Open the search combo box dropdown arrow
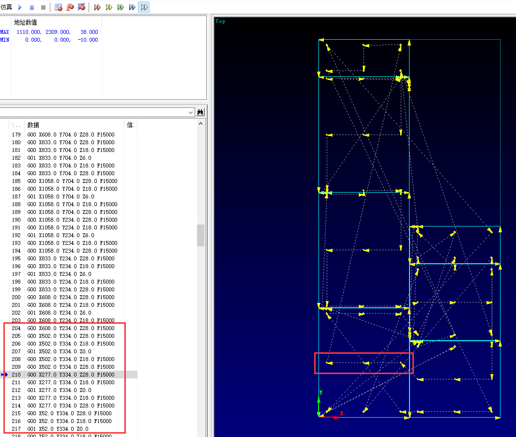The width and height of the screenshot is (516, 437). point(191,113)
